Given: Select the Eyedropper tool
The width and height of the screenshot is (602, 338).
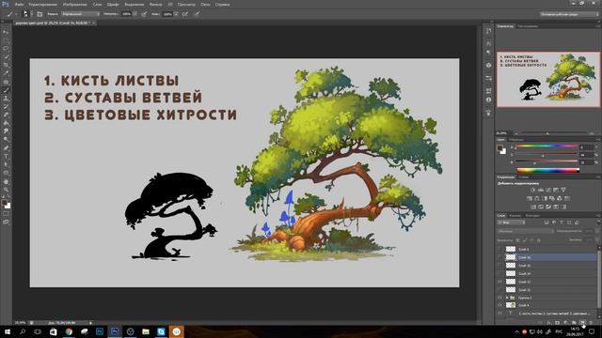Looking at the screenshot, I should click(x=6, y=73).
